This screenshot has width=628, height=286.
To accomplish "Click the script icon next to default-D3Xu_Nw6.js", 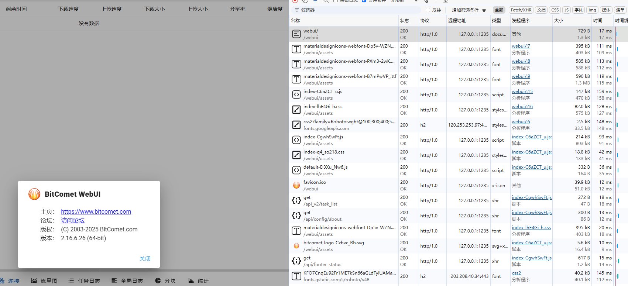I will pyautogui.click(x=296, y=170).
